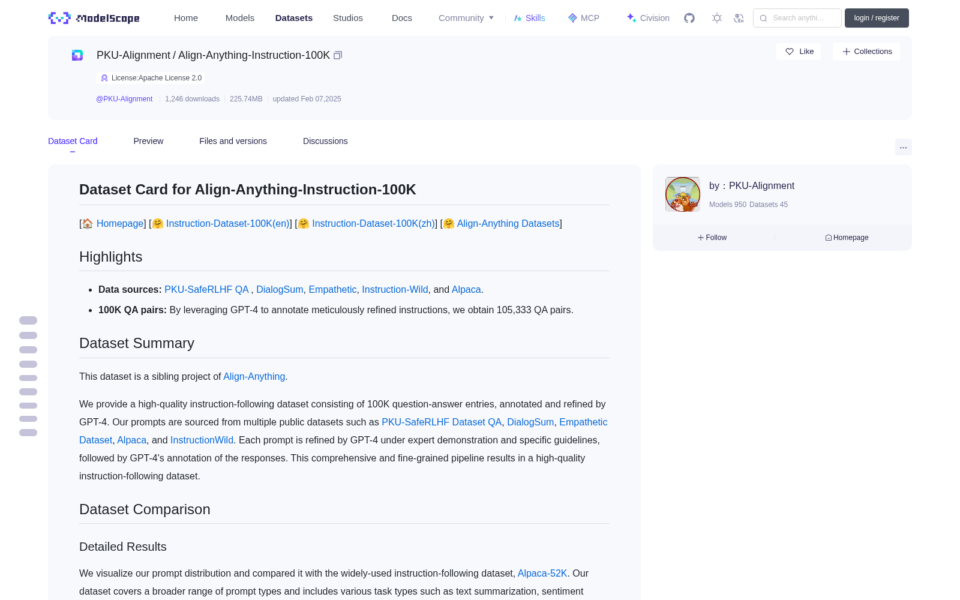The width and height of the screenshot is (960, 600).
Task: Open the Align-Anything link in Dataset Summary
Action: click(x=254, y=377)
